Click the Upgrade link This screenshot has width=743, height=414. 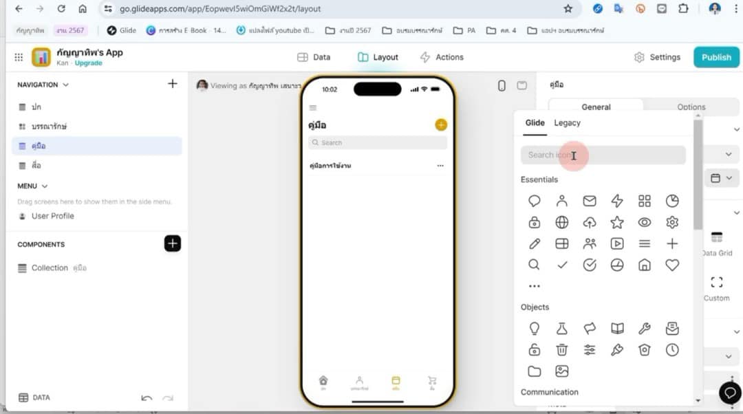coord(88,63)
